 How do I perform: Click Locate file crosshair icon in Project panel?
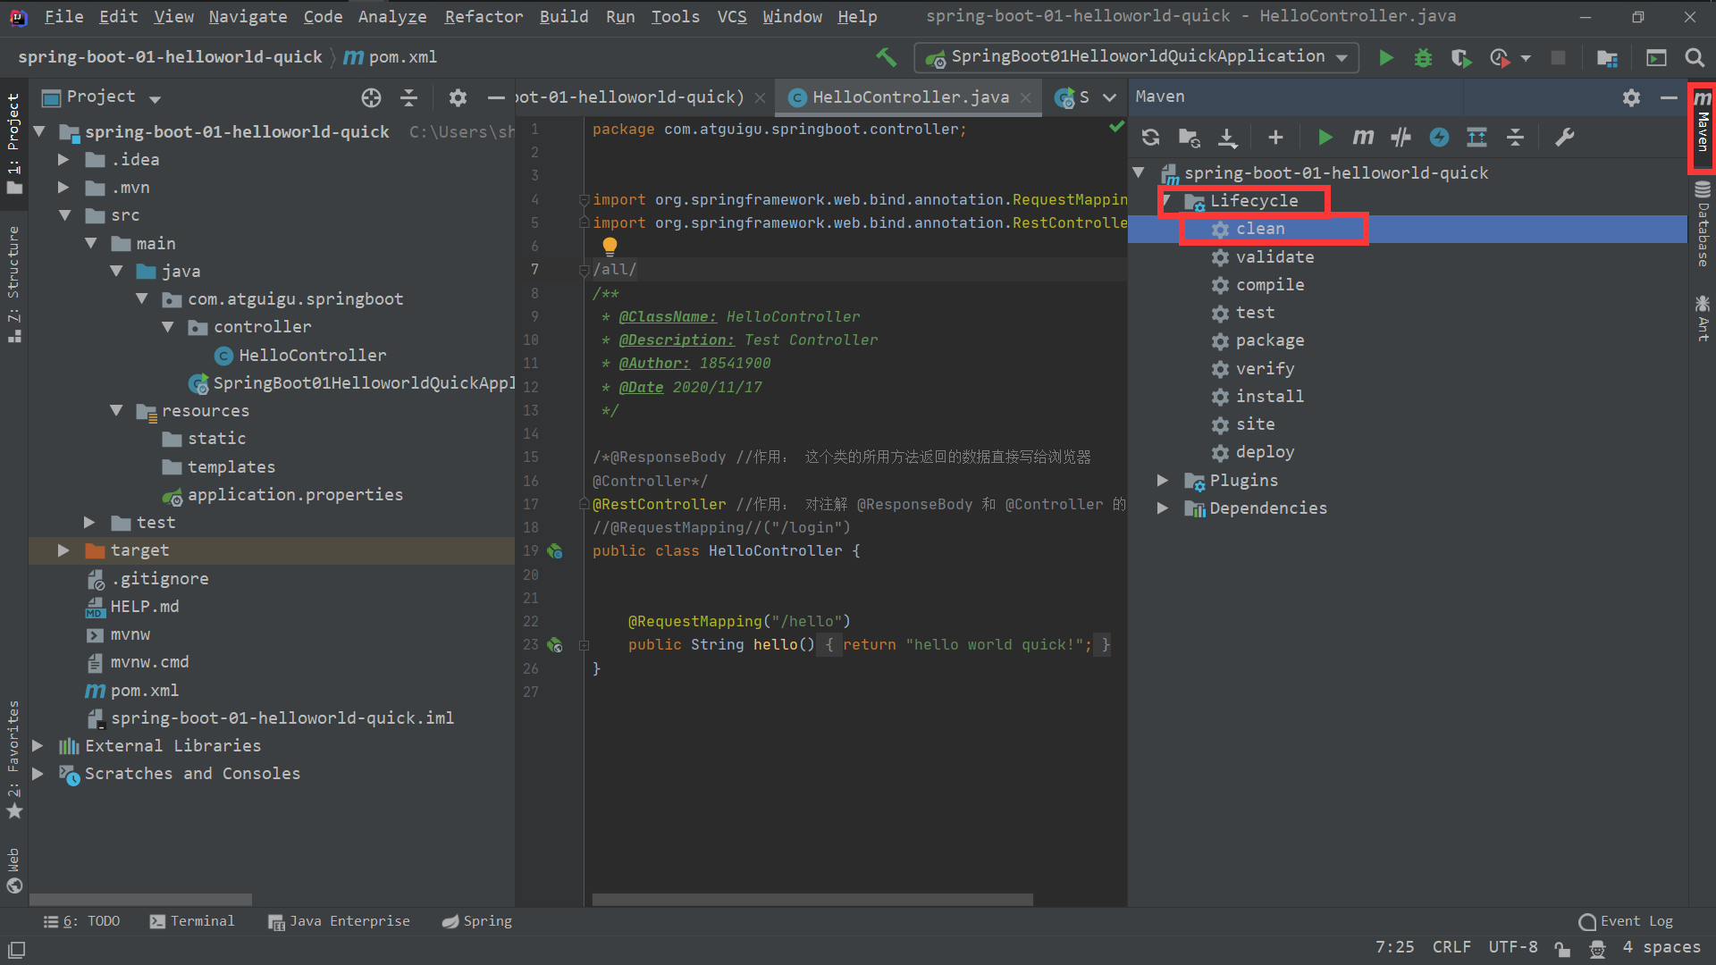[x=371, y=97]
